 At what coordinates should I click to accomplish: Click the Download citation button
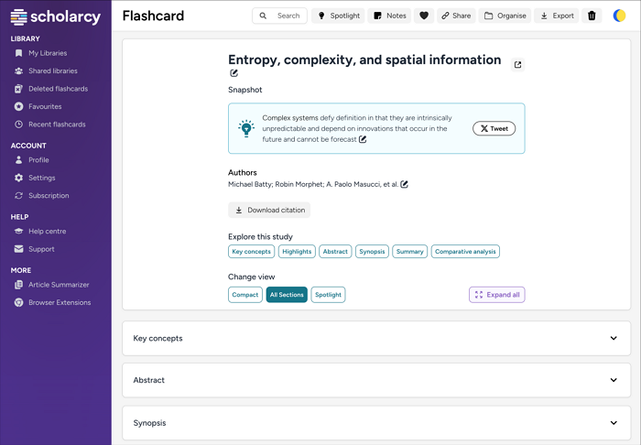(x=269, y=210)
